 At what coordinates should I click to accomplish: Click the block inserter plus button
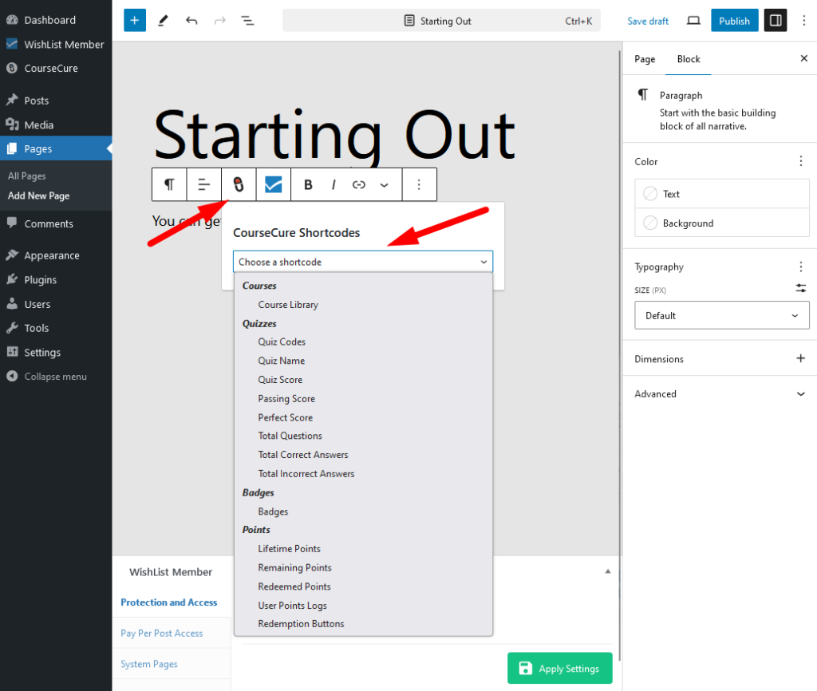click(x=134, y=21)
